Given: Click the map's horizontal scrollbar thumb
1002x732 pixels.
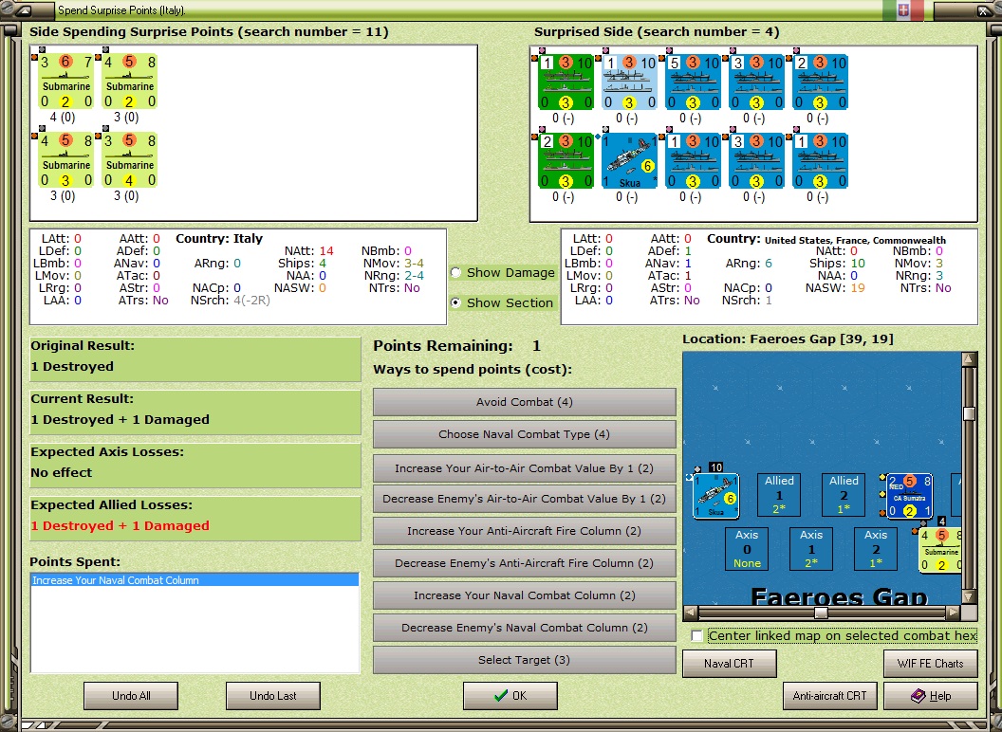Looking at the screenshot, I should [821, 613].
